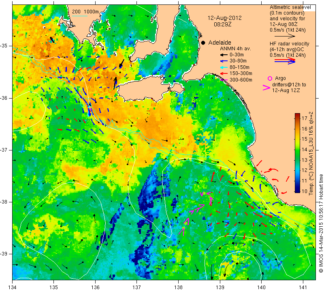The height and width of the screenshot is (292, 324).
Task: Click the 200 1000m depth contour label
Action: [x=85, y=12]
